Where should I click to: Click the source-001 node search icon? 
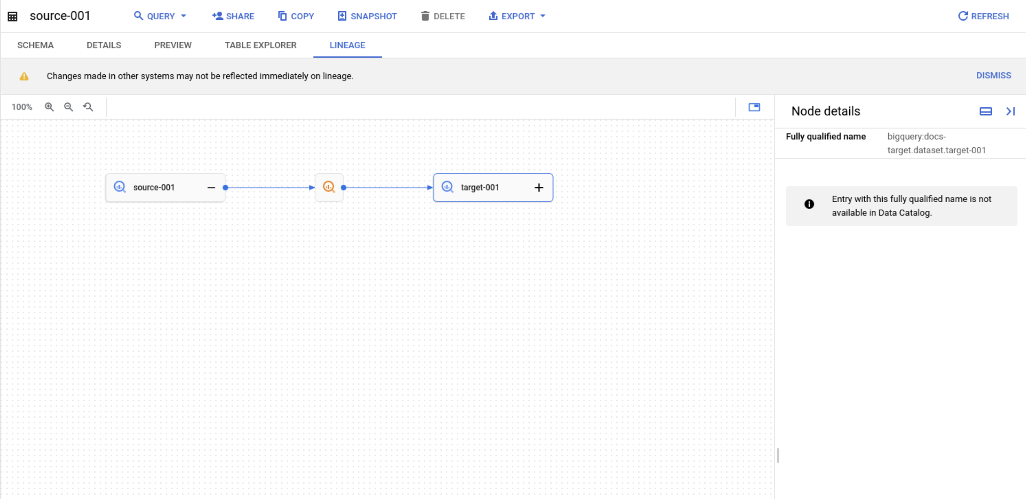click(121, 187)
